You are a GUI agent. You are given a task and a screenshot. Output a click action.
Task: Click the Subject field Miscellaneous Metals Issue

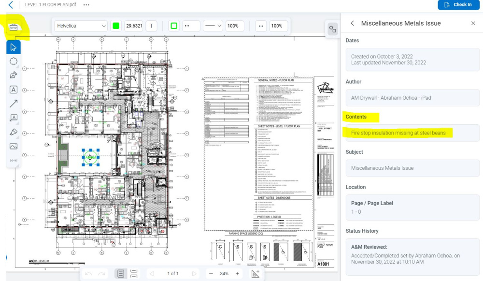tap(412, 168)
